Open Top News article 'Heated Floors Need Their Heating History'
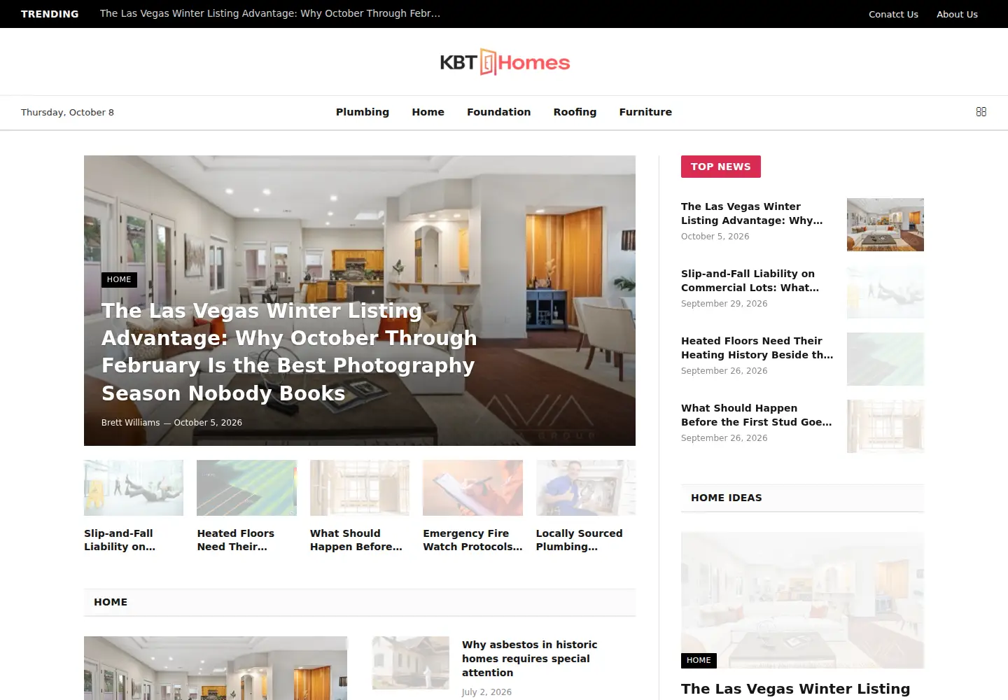 [x=757, y=348]
